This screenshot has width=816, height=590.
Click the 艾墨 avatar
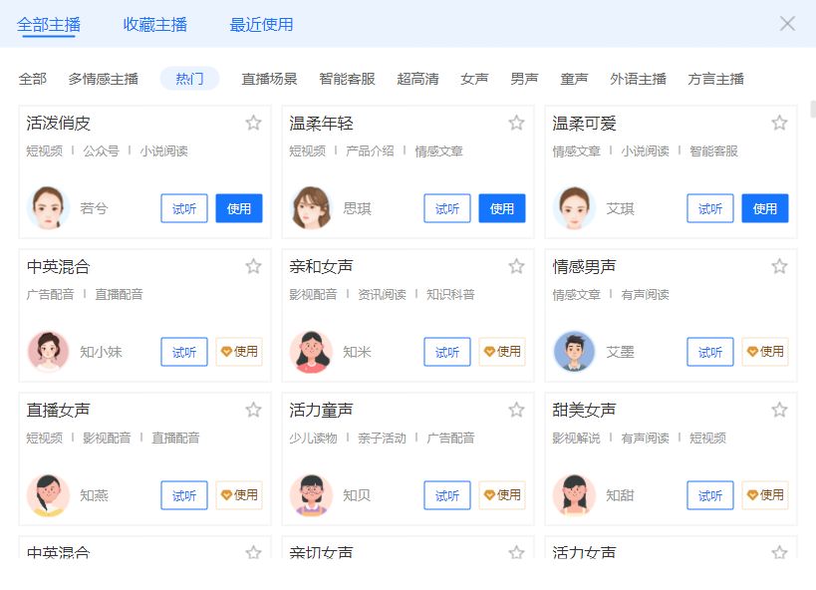coord(574,352)
